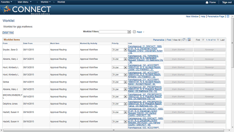The image size is (234, 132).
Task: Mark Worked for Gelisa row
Action: [x=178, y=82]
